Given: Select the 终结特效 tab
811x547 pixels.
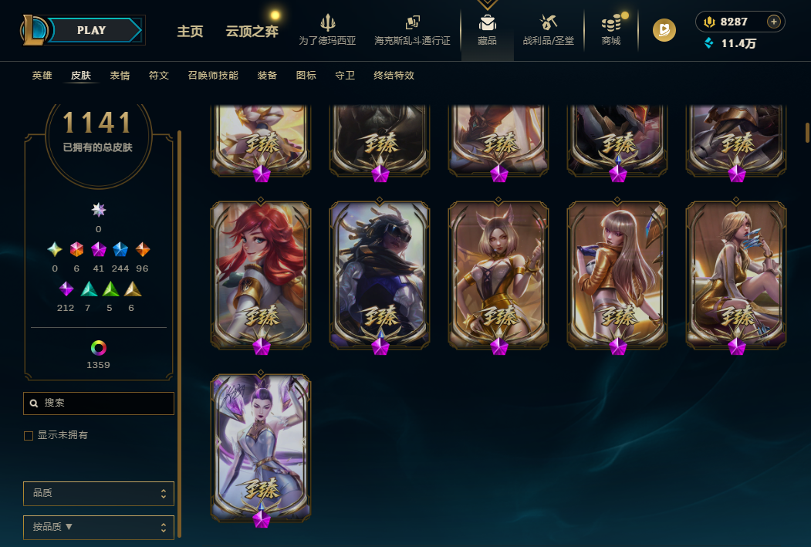Looking at the screenshot, I should pyautogui.click(x=394, y=76).
